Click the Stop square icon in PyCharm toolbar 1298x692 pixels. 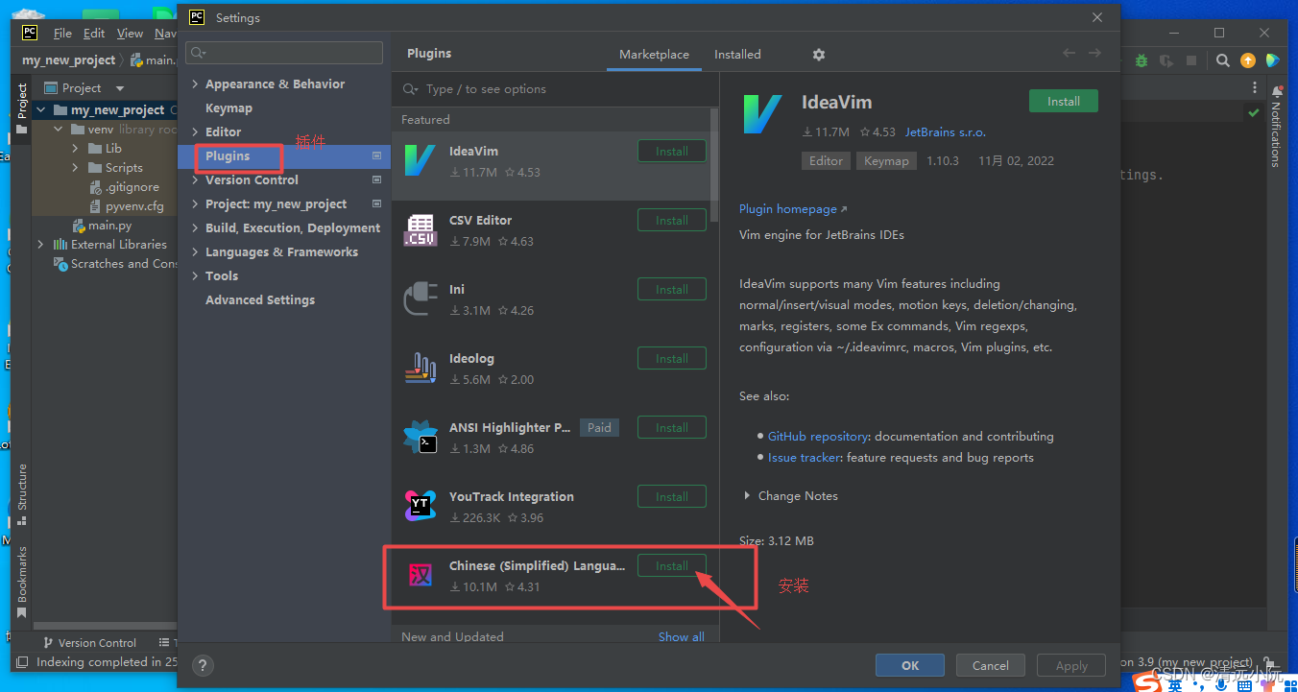click(x=1191, y=60)
